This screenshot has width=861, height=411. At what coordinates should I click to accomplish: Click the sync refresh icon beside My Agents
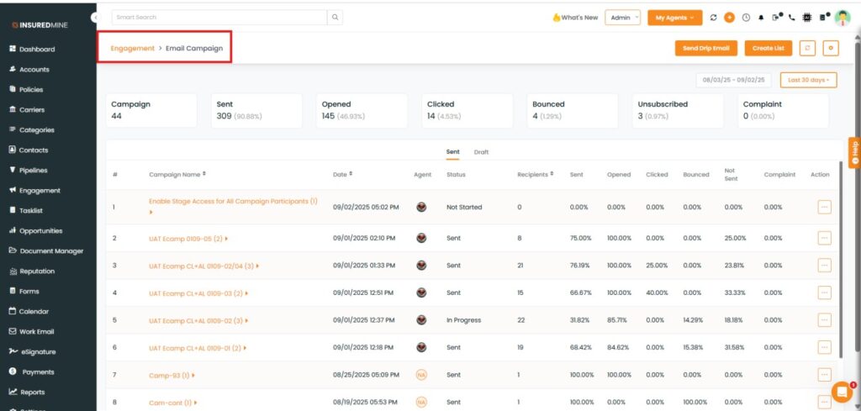point(714,18)
